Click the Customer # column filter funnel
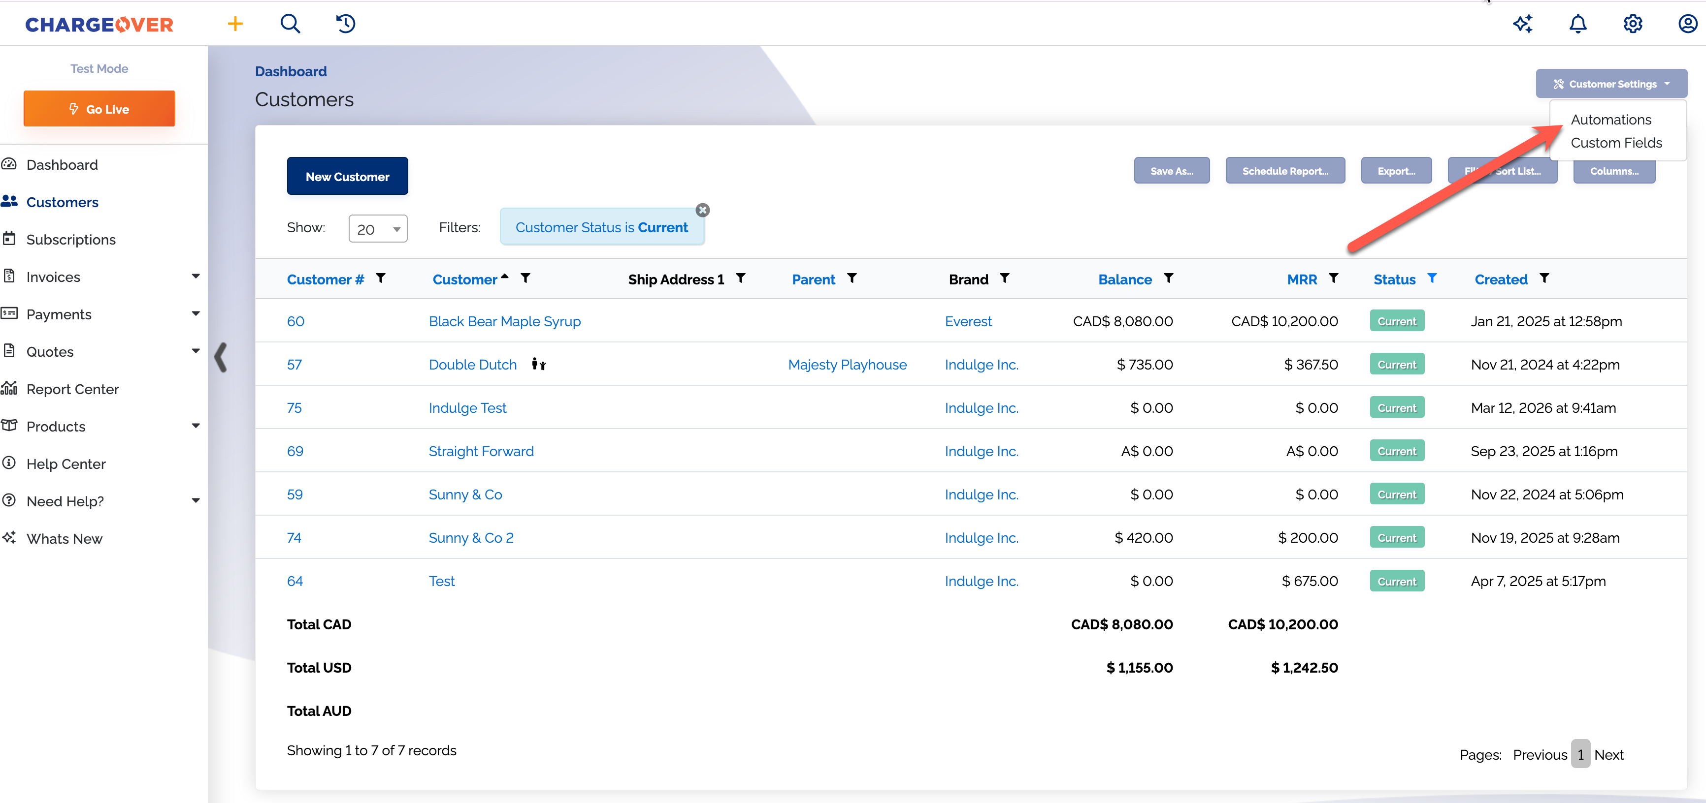 (x=381, y=278)
